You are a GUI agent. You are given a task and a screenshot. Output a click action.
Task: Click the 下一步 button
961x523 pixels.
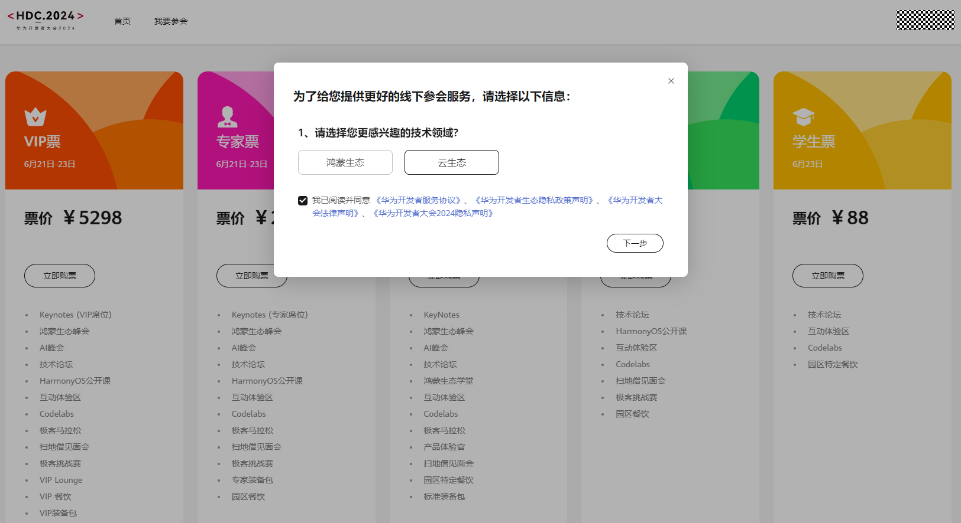click(635, 243)
